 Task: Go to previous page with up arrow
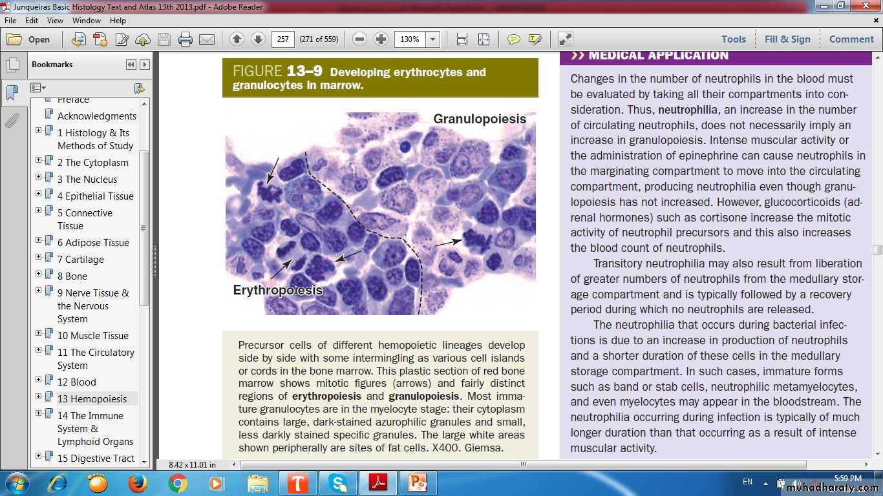(x=237, y=39)
